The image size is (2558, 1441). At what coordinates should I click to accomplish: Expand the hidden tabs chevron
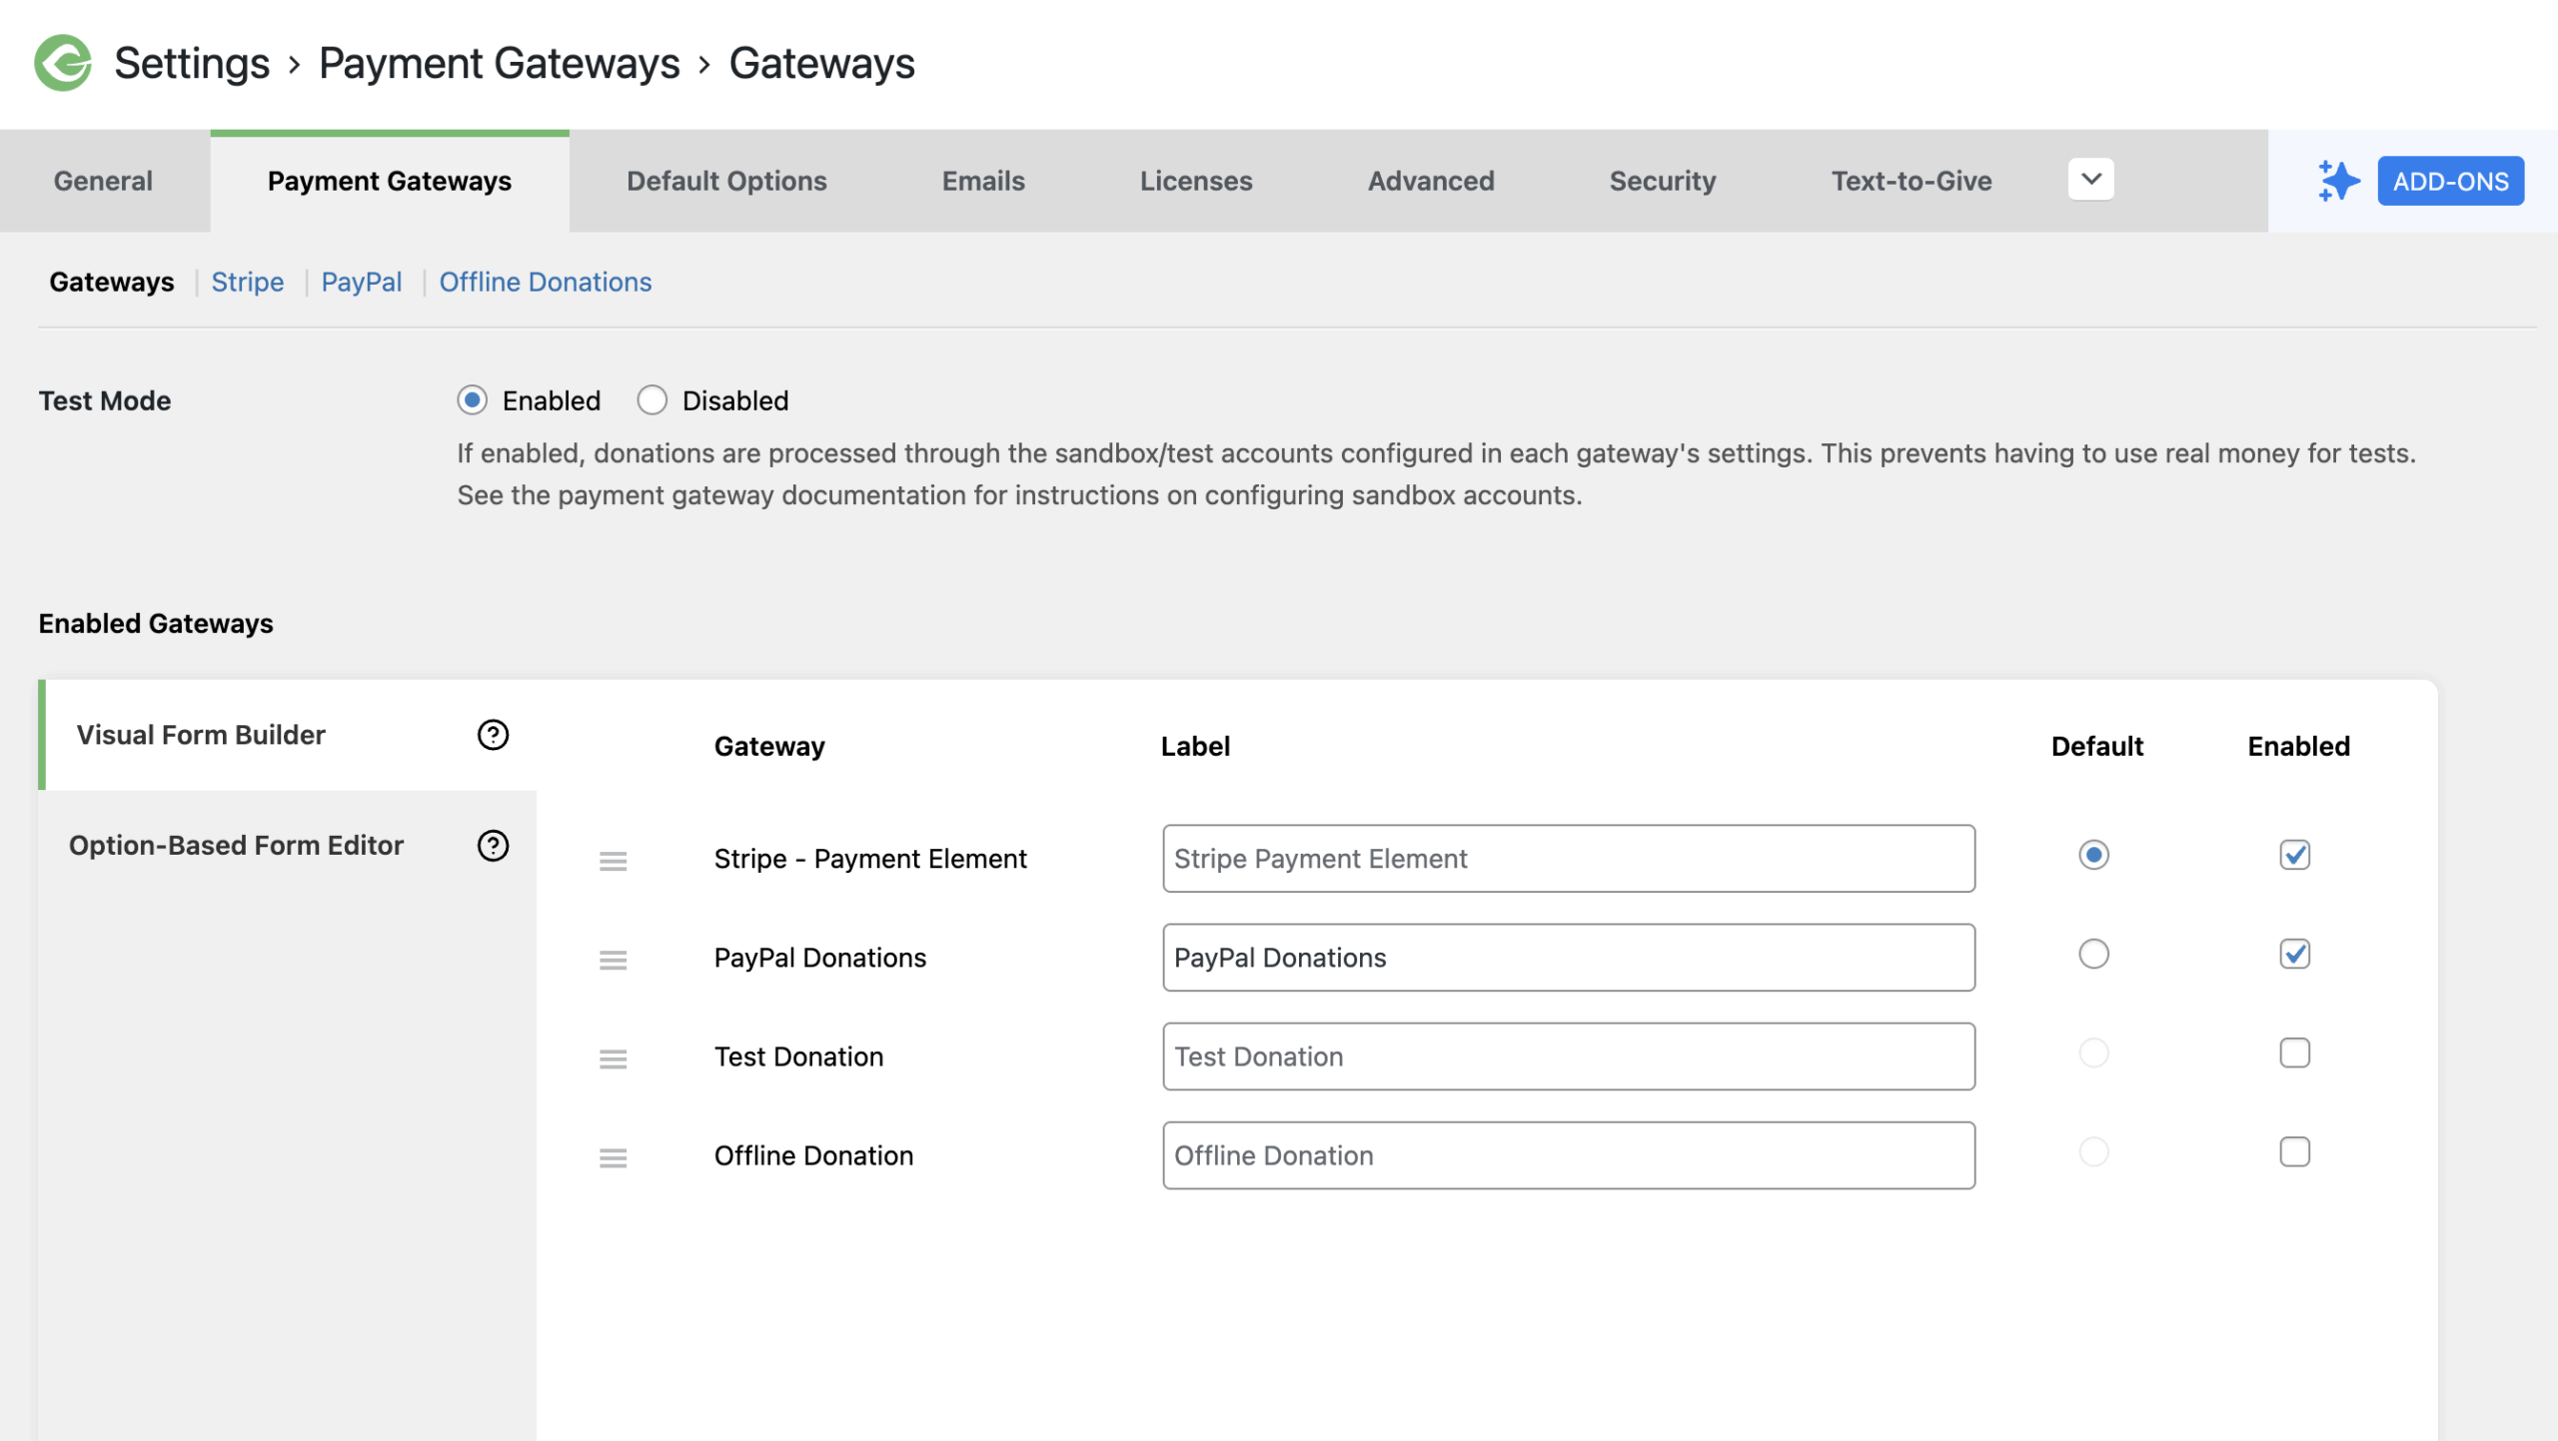(x=2089, y=180)
